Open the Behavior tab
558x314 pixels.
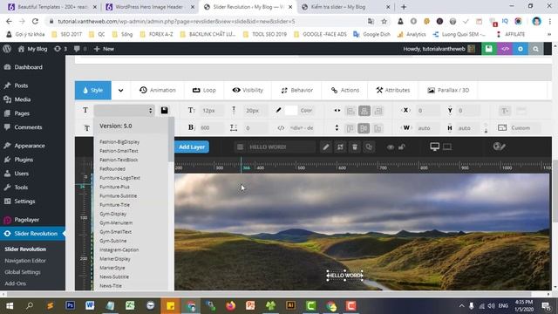(296, 90)
